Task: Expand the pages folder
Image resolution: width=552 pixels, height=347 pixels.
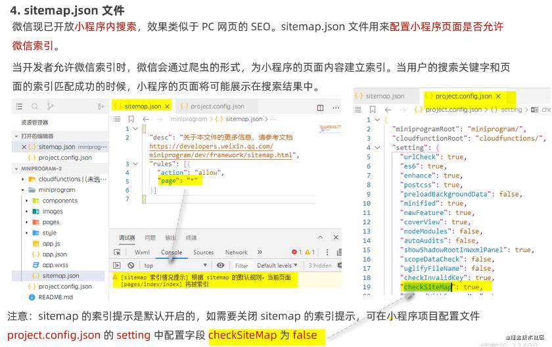Action: pyautogui.click(x=27, y=222)
